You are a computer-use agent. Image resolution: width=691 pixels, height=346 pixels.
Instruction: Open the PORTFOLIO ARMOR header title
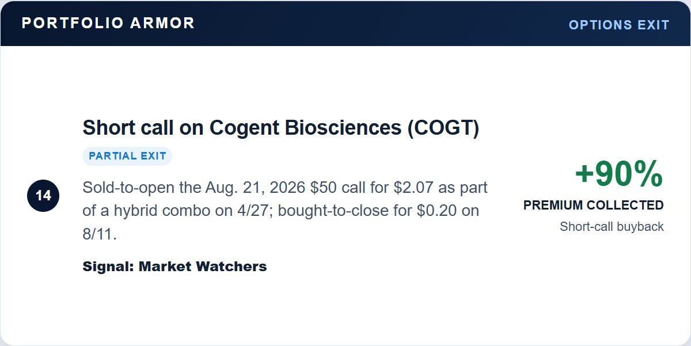(x=108, y=23)
